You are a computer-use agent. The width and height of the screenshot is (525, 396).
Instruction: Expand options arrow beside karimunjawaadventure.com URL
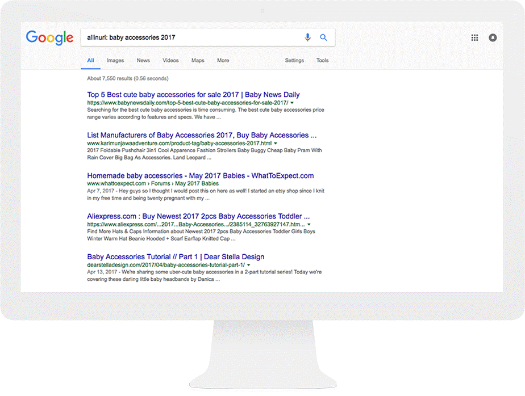click(x=276, y=144)
